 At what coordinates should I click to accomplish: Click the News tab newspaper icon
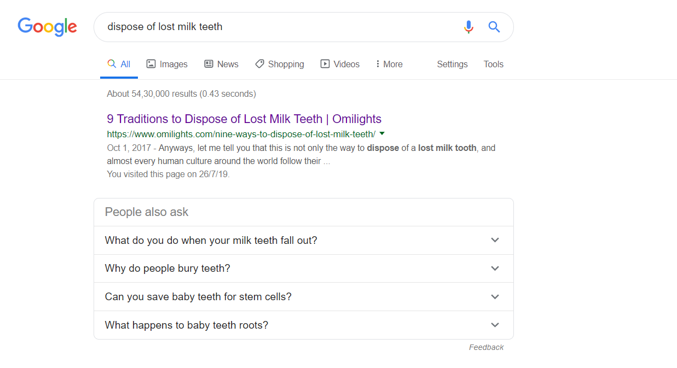(x=209, y=64)
